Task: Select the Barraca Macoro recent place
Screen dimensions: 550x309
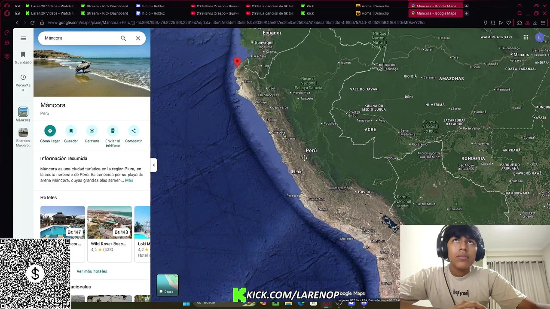Action: point(23,137)
